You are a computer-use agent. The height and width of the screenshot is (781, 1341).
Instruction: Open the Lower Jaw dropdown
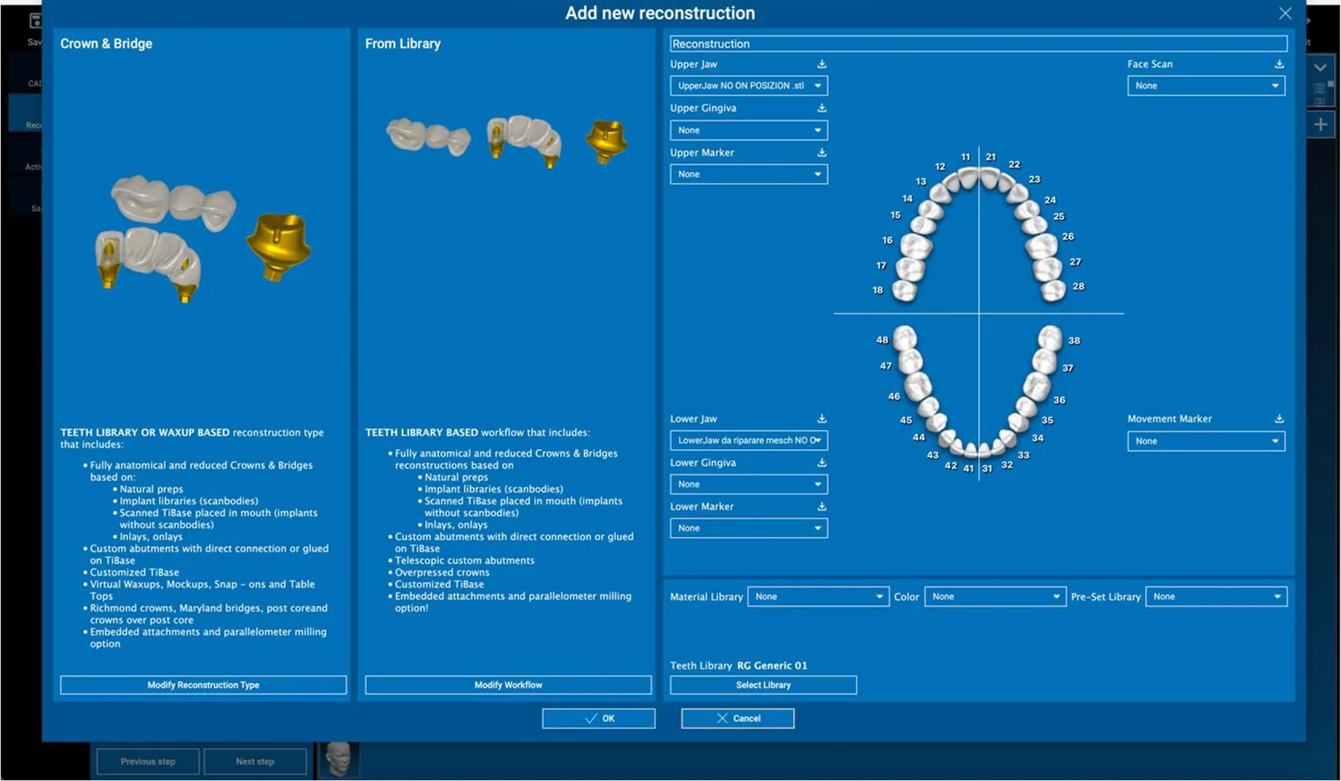[748, 440]
